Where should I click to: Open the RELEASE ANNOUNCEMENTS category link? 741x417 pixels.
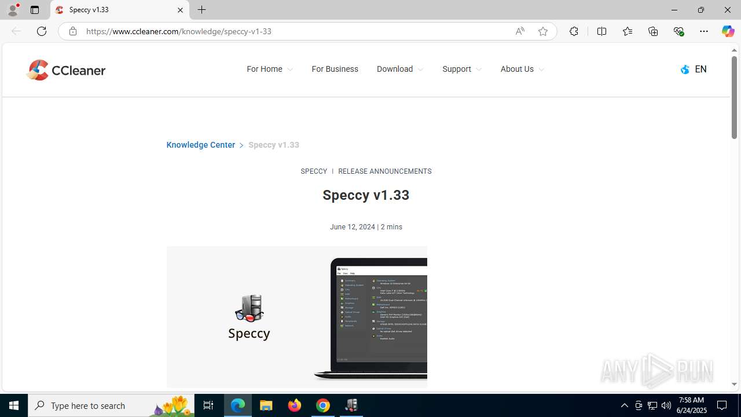pyautogui.click(x=384, y=171)
